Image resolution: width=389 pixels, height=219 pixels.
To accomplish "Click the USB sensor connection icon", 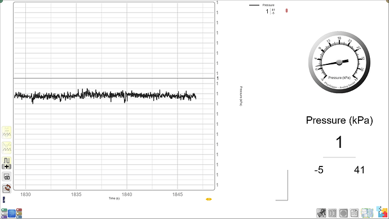I will click(x=321, y=213).
